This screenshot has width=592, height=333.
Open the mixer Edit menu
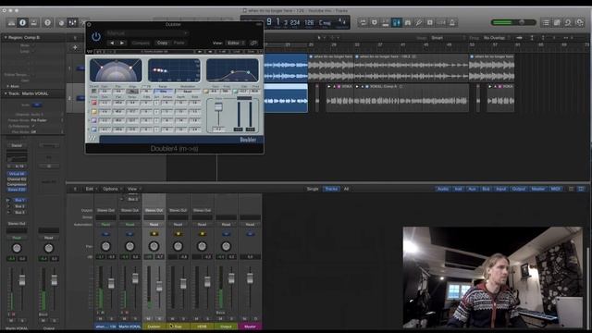[91, 189]
